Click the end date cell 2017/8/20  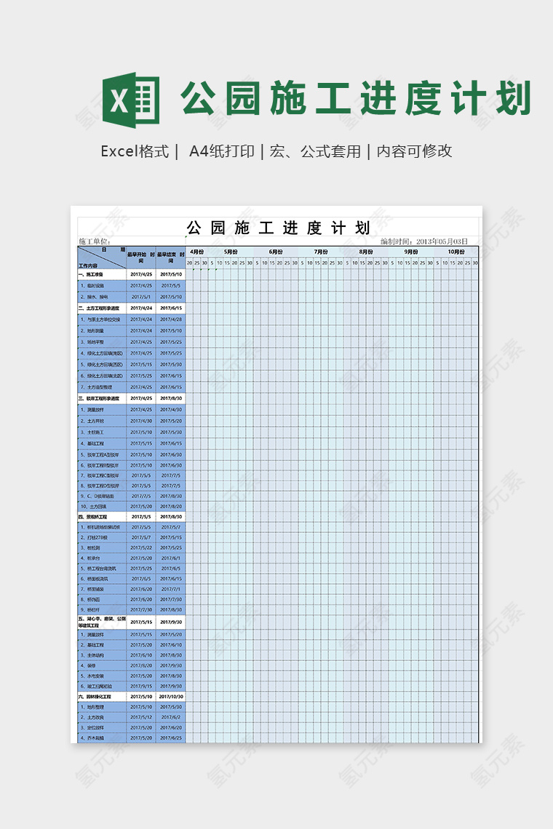(x=171, y=507)
